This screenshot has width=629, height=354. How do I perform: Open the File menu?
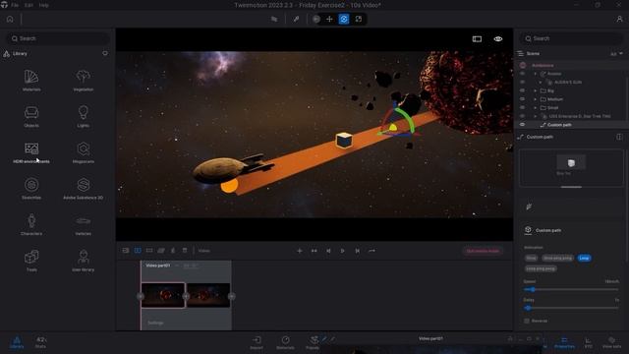click(x=15, y=5)
